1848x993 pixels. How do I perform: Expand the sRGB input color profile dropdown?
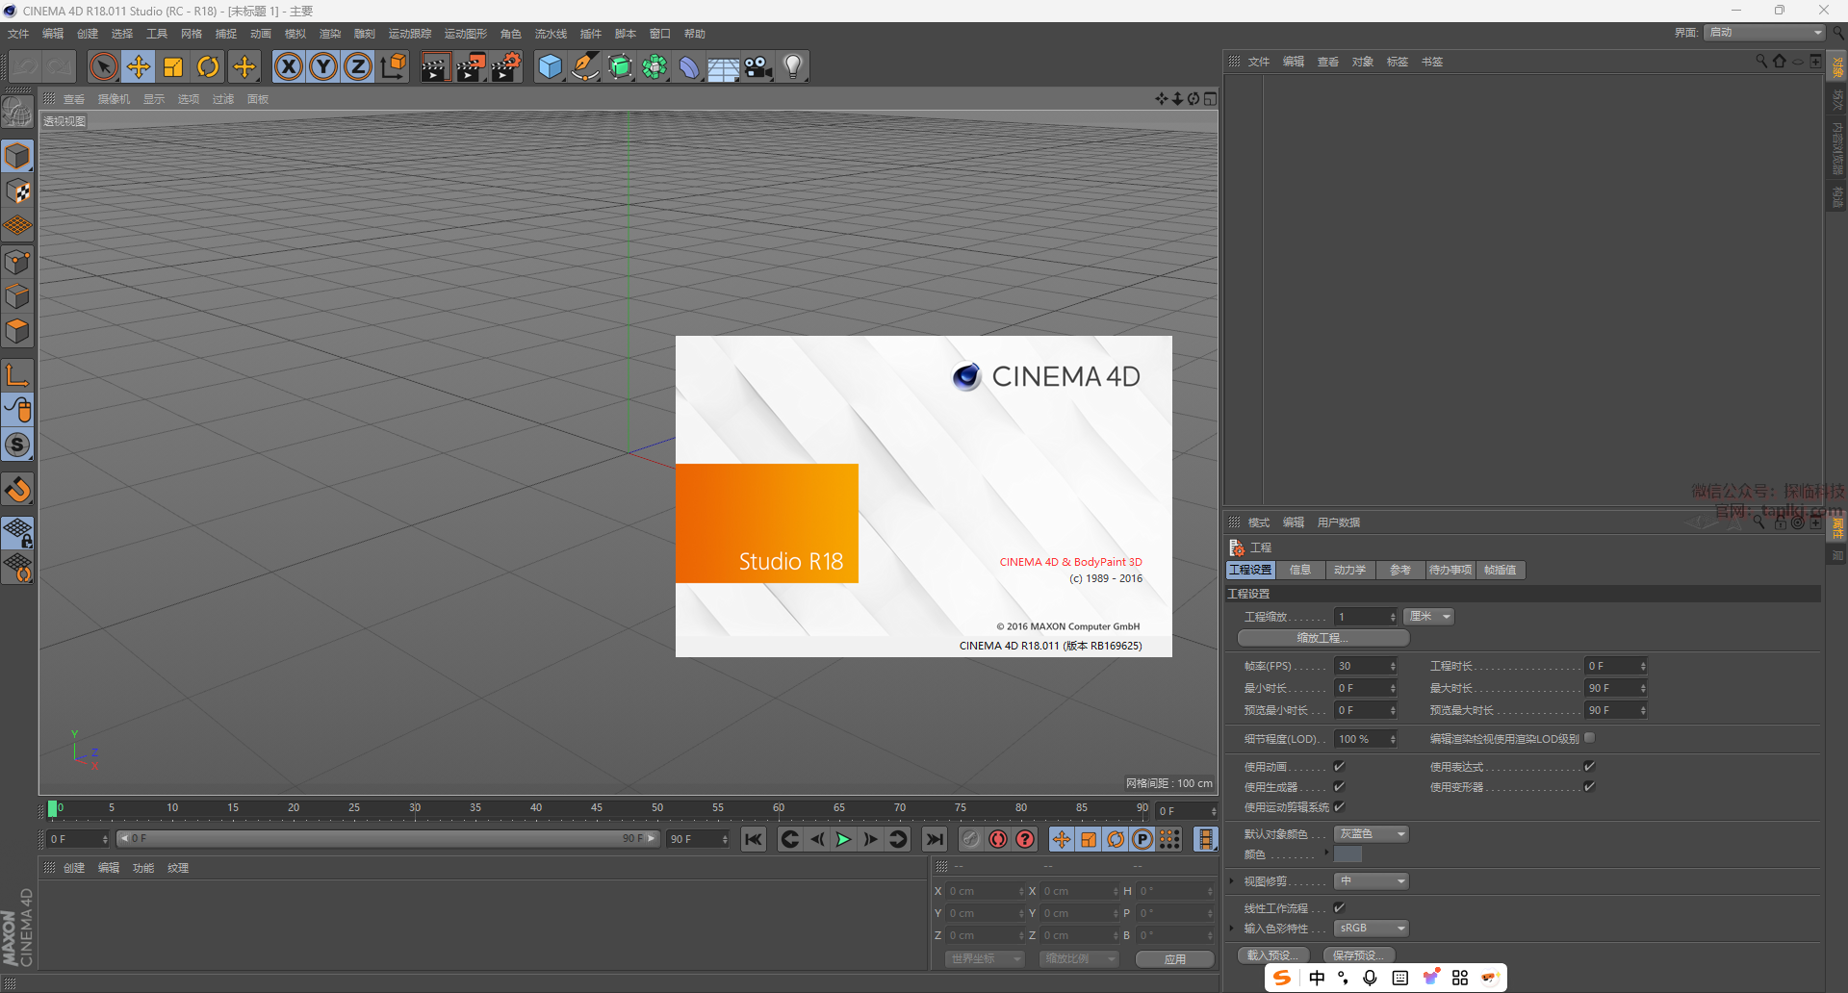click(1371, 929)
